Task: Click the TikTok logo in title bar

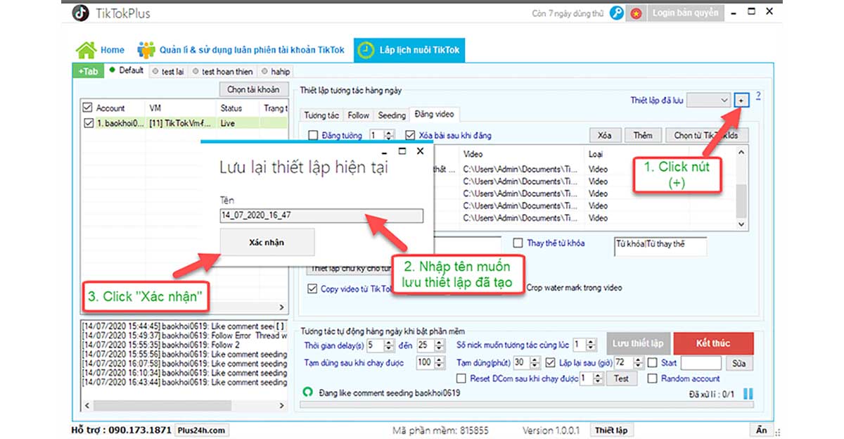Action: coord(81,13)
